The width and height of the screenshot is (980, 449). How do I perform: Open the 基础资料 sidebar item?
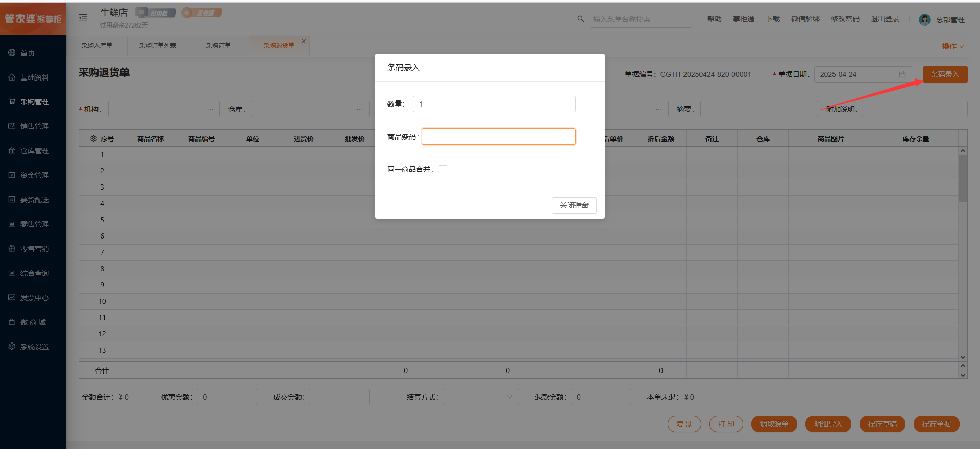[x=33, y=77]
